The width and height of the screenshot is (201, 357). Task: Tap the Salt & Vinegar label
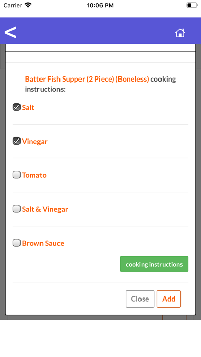click(45, 209)
